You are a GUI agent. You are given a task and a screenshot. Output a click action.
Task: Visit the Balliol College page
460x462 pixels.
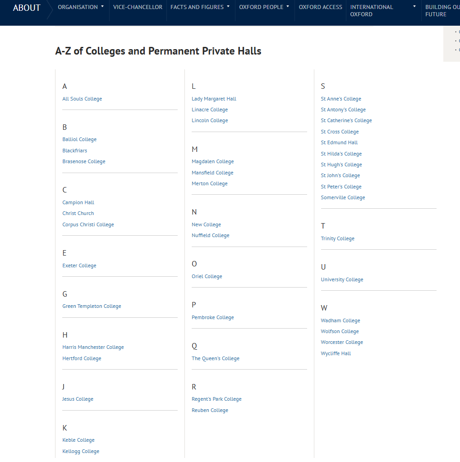pos(79,140)
